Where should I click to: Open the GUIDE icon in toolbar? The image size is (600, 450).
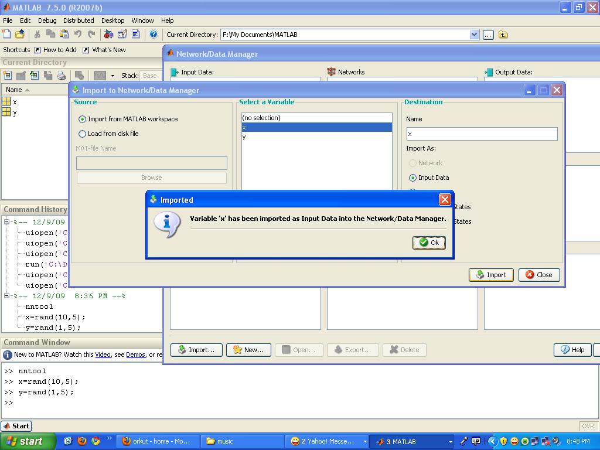pos(122,34)
